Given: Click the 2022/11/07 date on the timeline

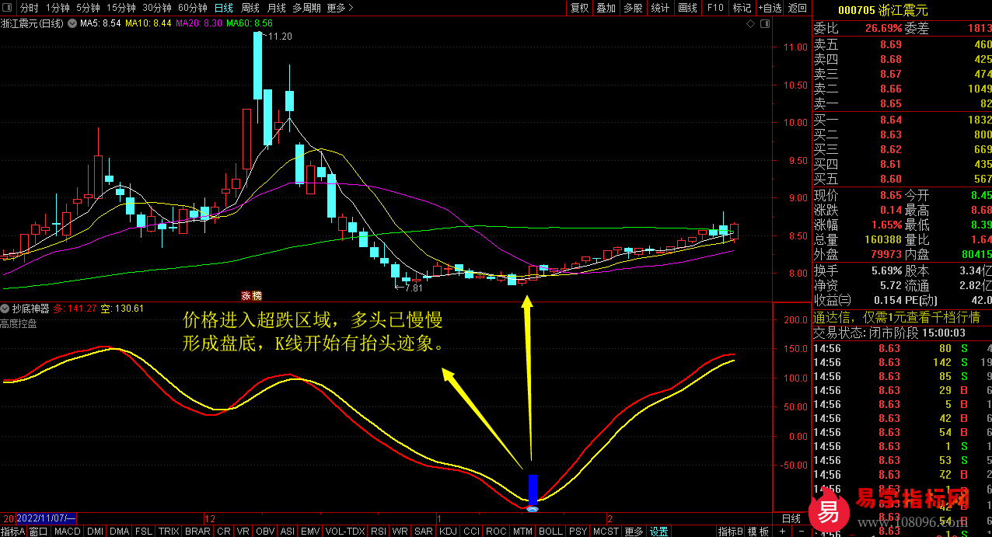Looking at the screenshot, I should coord(45,518).
